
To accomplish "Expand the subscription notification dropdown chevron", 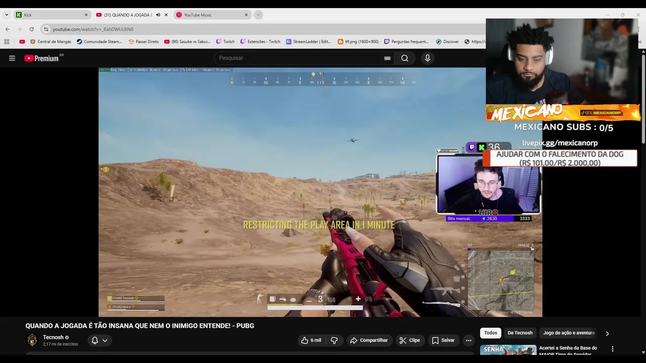I will [105, 340].
